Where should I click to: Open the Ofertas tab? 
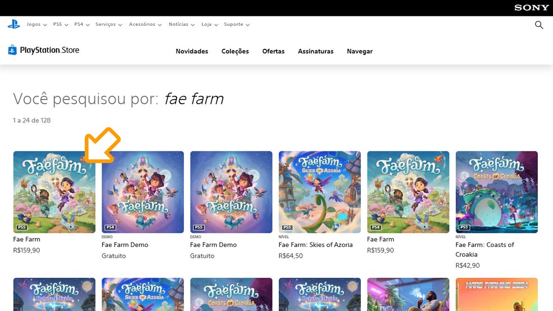[x=273, y=52]
